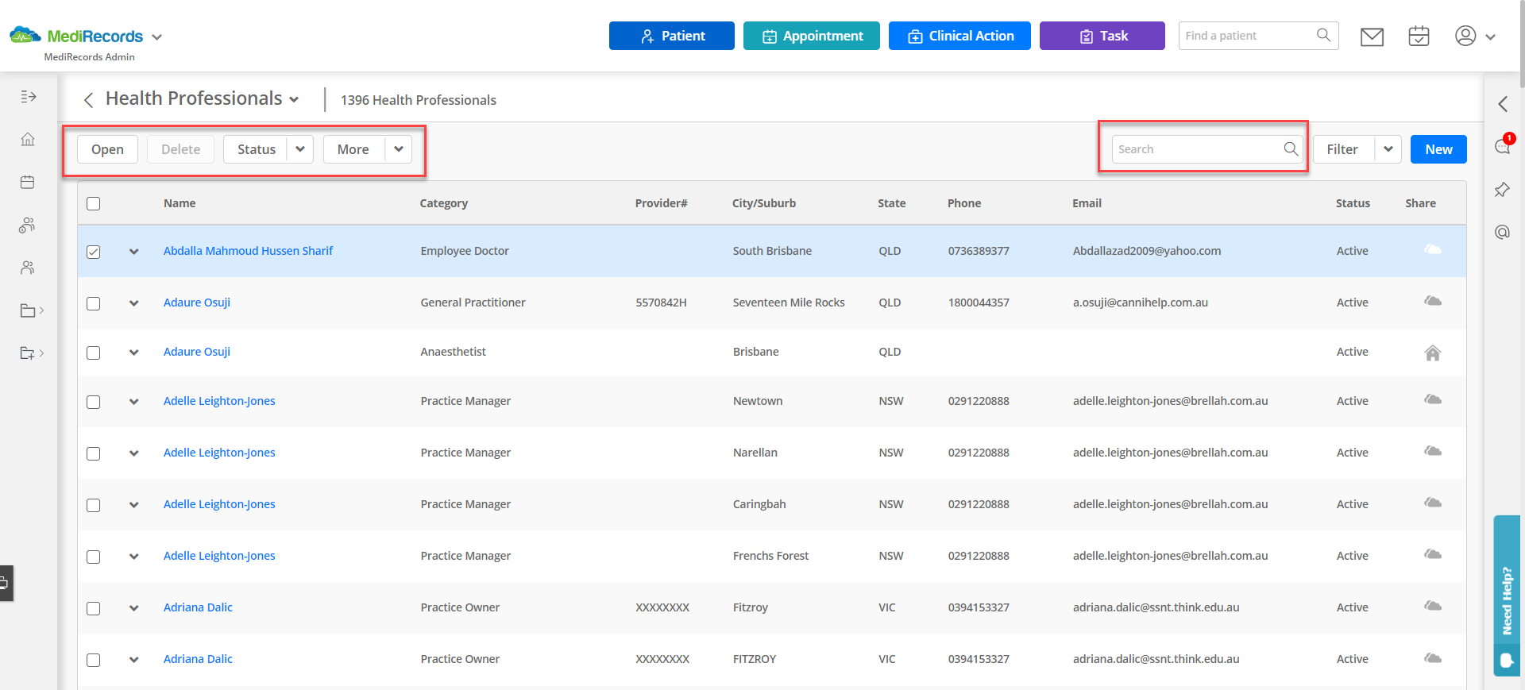Image resolution: width=1525 pixels, height=690 pixels.
Task: Click share cloud icon for Abdalla Mahmoud row
Action: (x=1433, y=249)
